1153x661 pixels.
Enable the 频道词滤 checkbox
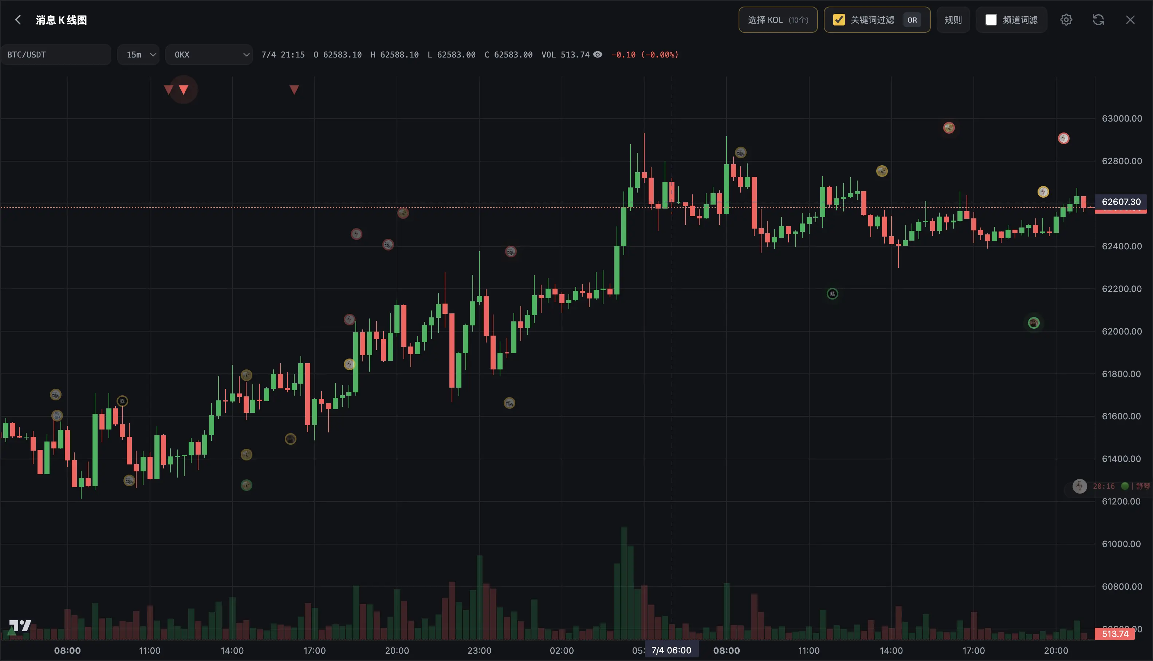click(x=991, y=20)
